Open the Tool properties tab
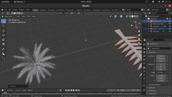Viewport: 172px width, 97px height. (144, 44)
